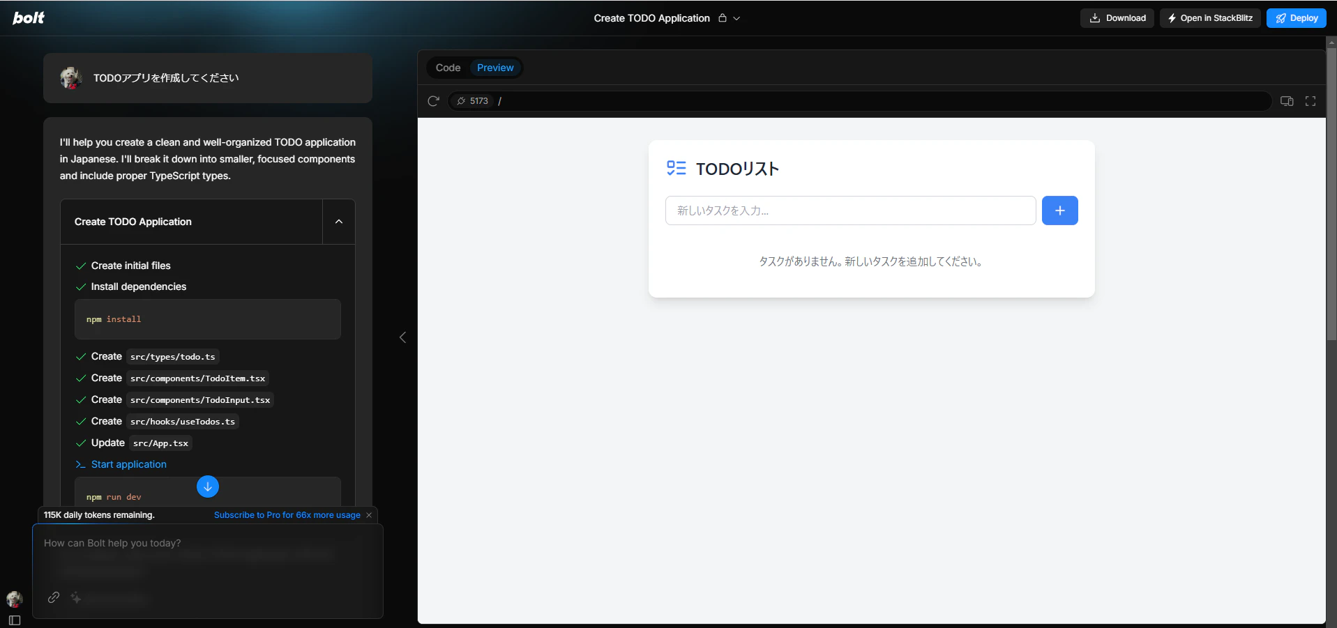Click the avatar beside TODOアプリ message
This screenshot has width=1337, height=628.
[71, 78]
